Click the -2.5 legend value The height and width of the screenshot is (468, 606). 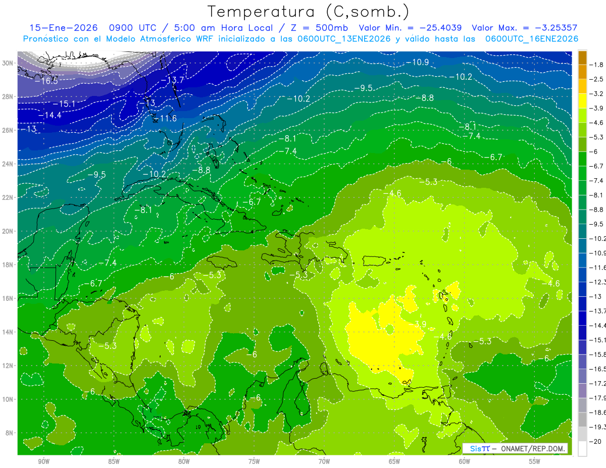coord(596,79)
